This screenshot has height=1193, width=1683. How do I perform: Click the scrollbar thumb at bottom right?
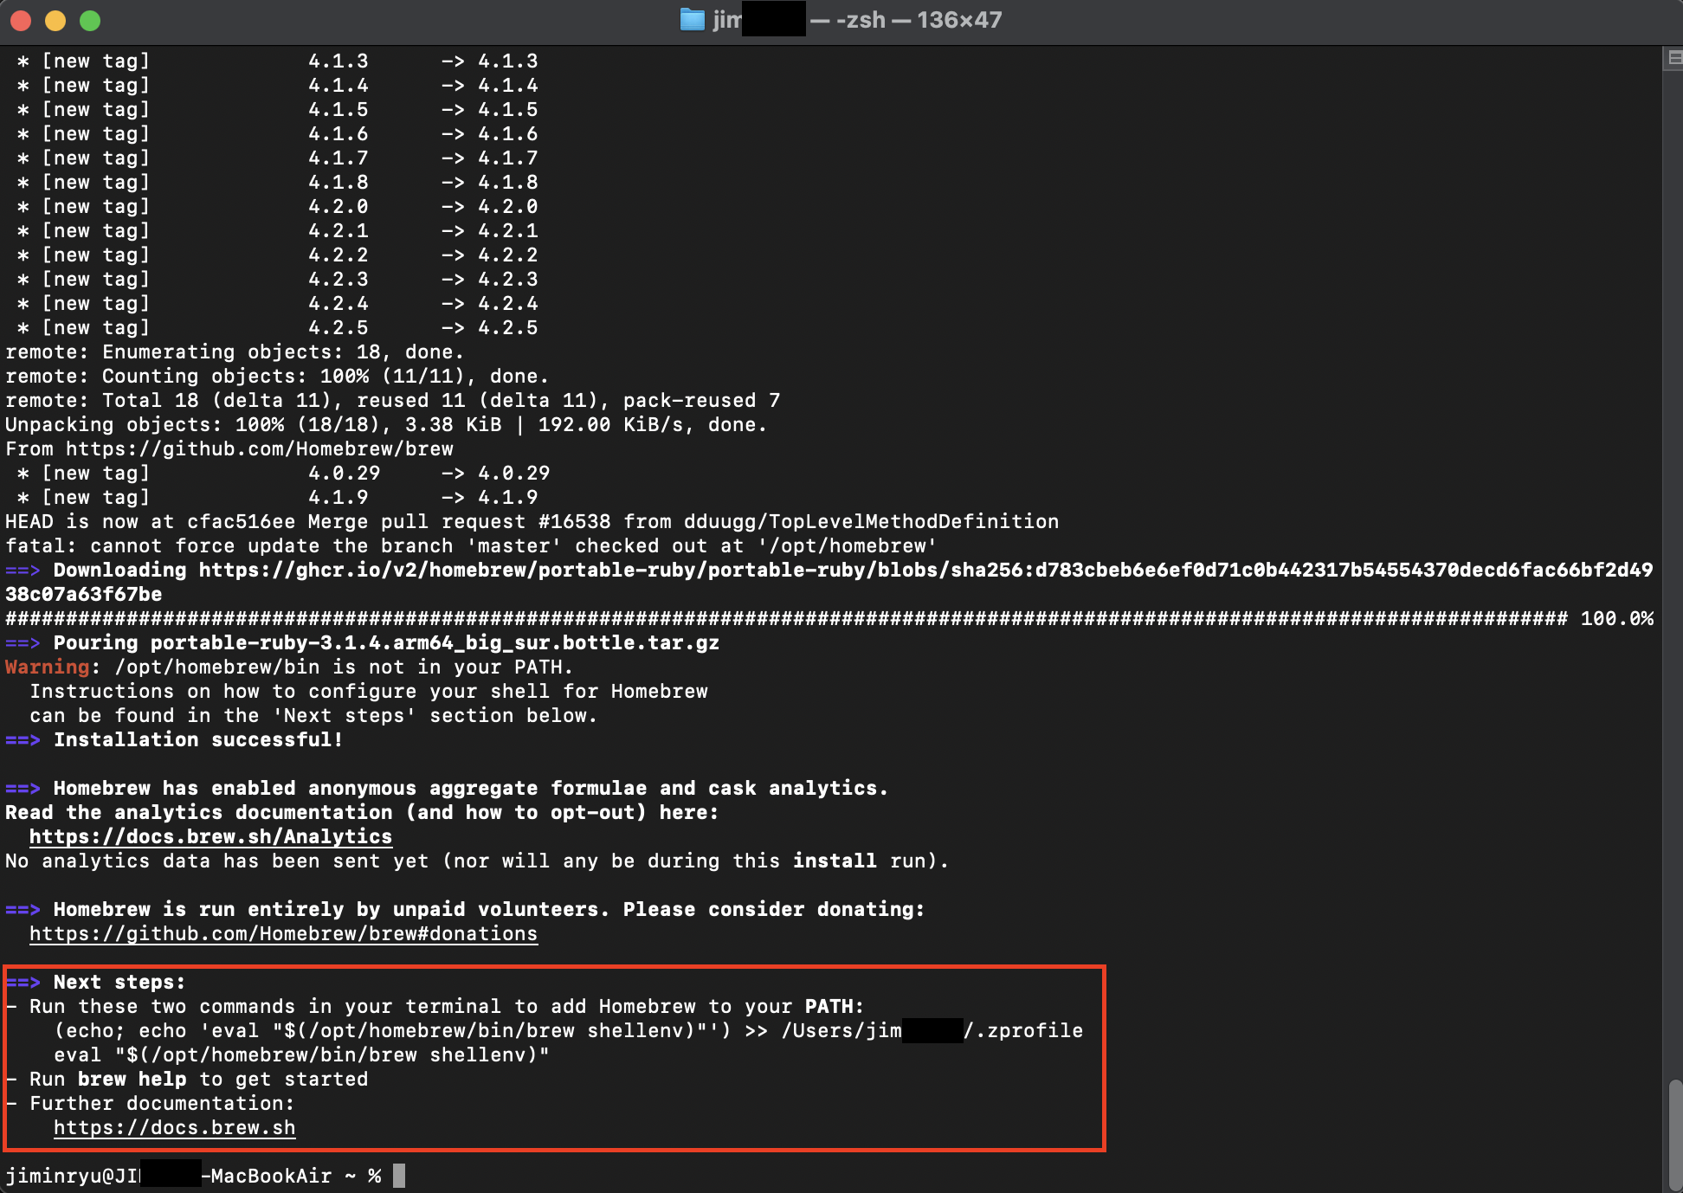click(1675, 1134)
